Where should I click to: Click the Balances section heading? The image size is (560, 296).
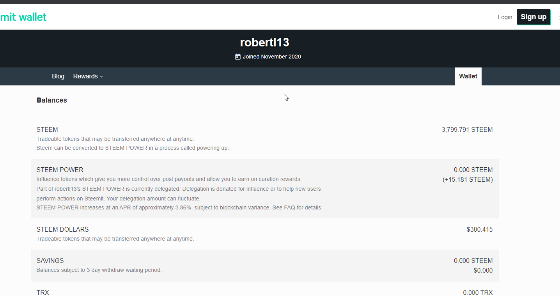tap(52, 100)
